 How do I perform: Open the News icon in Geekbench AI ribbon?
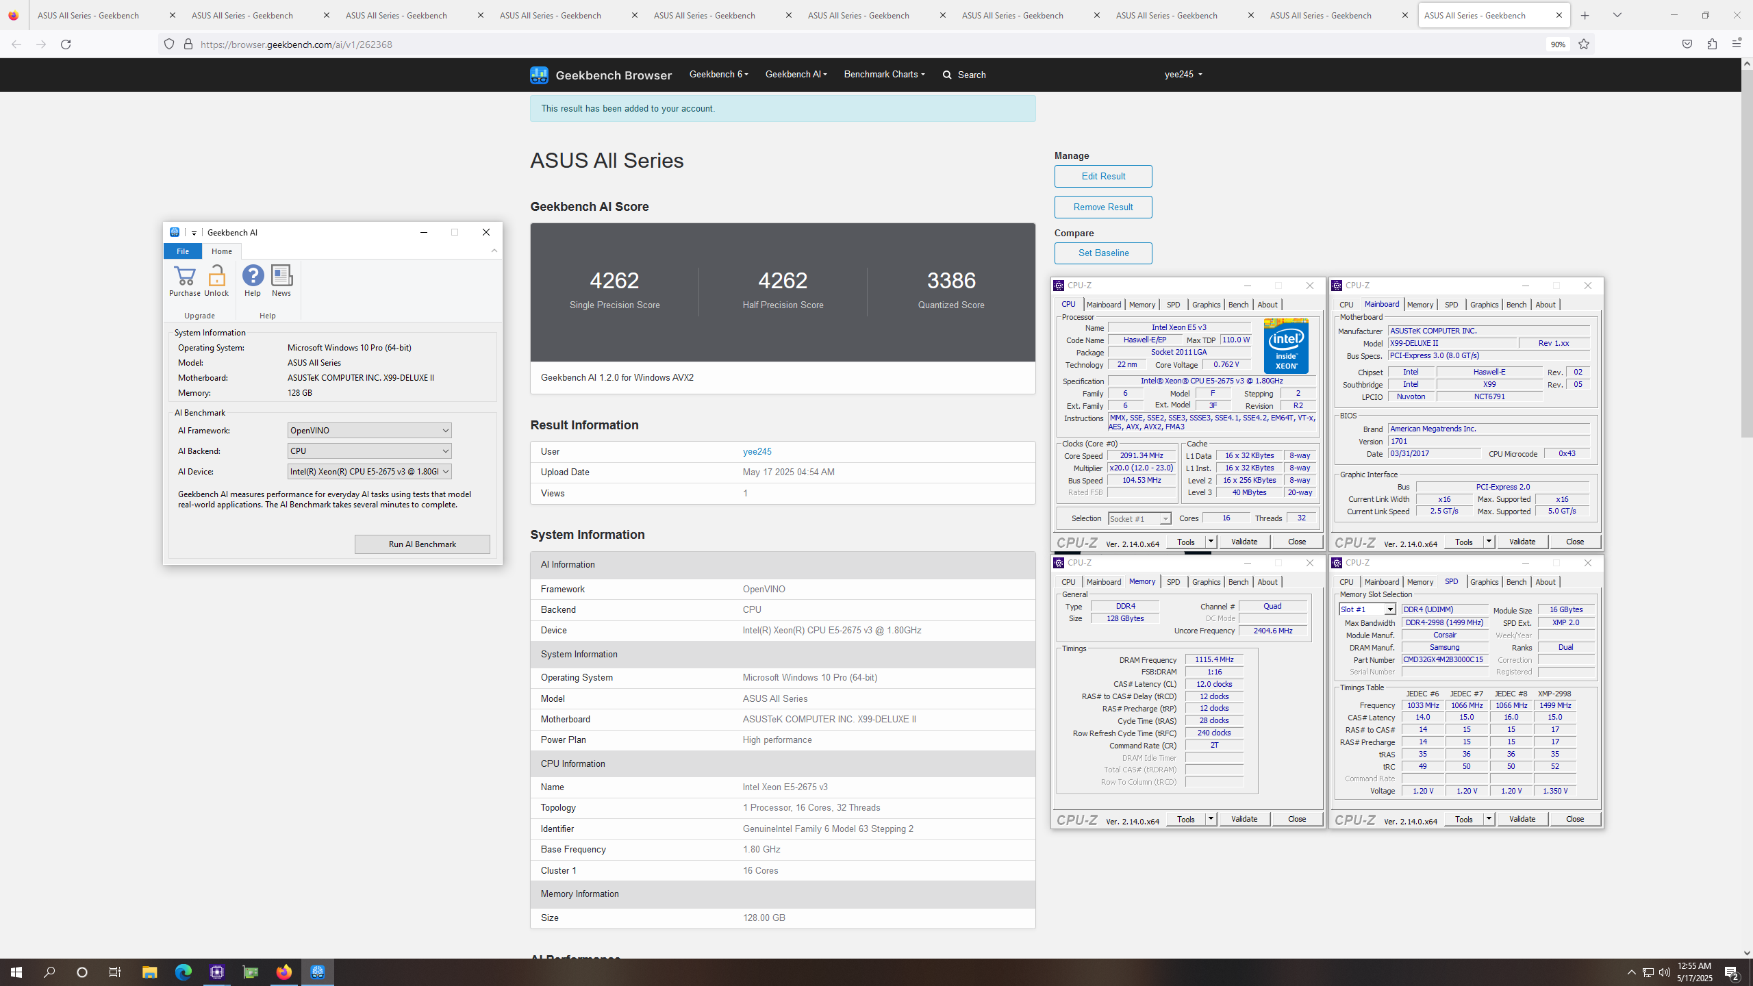point(281,281)
